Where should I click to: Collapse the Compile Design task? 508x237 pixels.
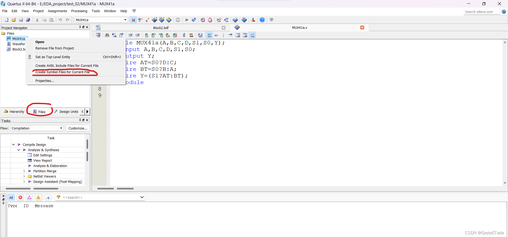tap(13, 145)
